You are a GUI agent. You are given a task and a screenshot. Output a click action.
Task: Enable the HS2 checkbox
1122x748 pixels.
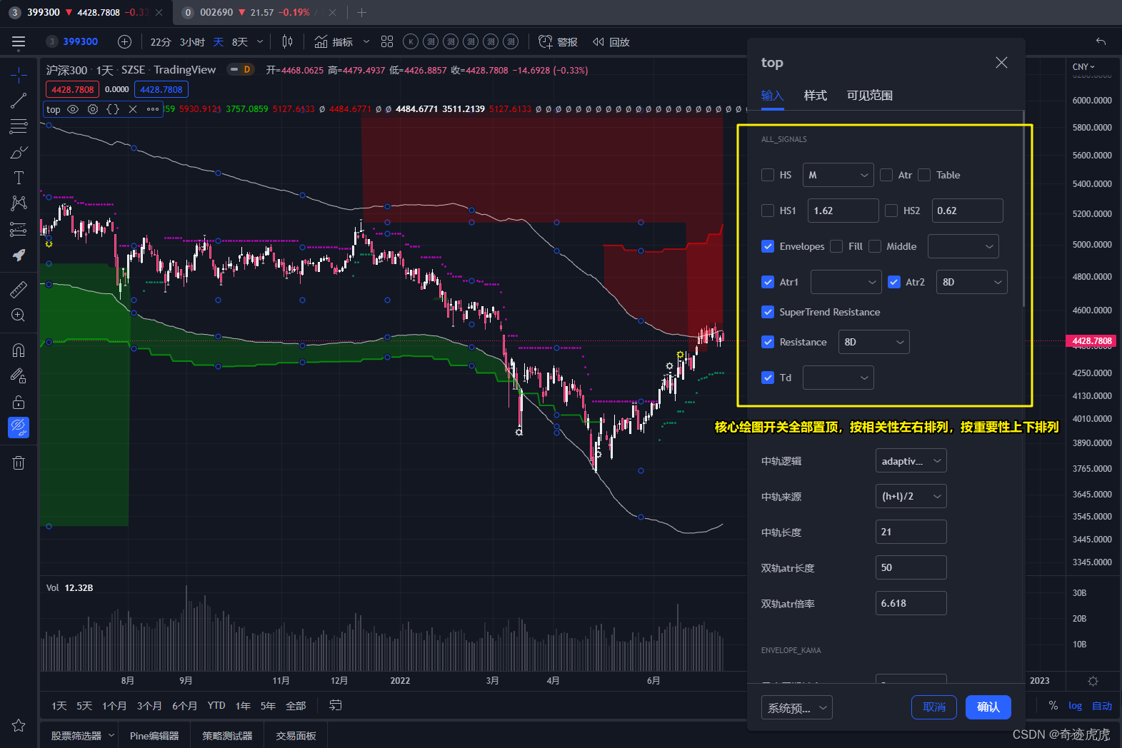pos(891,211)
